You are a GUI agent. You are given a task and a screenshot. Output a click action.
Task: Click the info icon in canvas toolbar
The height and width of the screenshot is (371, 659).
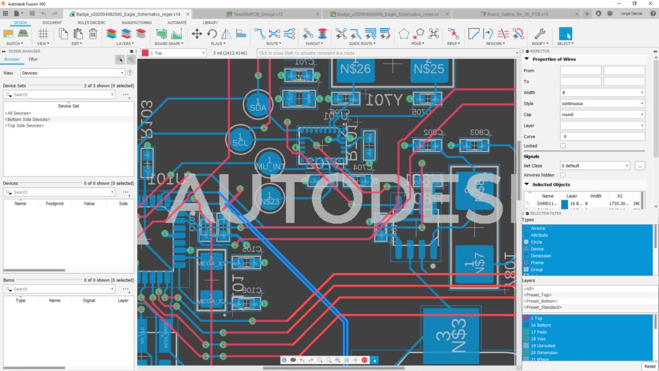(284, 360)
